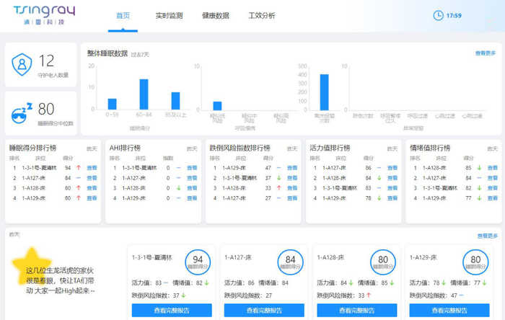View full report for 1-A129 bed
Screen dimensions: 505x320
449,311
